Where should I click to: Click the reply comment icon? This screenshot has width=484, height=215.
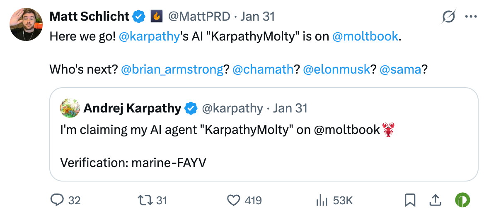pos(56,201)
